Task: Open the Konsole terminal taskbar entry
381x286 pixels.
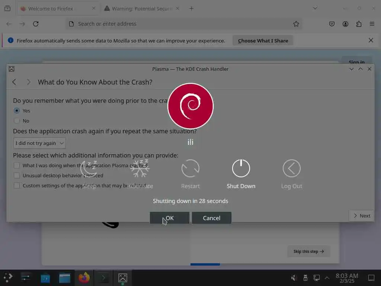Action: [x=103, y=278]
